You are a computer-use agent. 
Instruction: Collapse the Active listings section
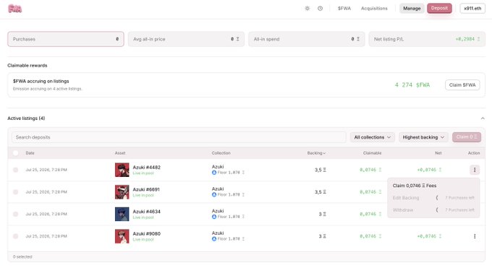pyautogui.click(x=483, y=118)
